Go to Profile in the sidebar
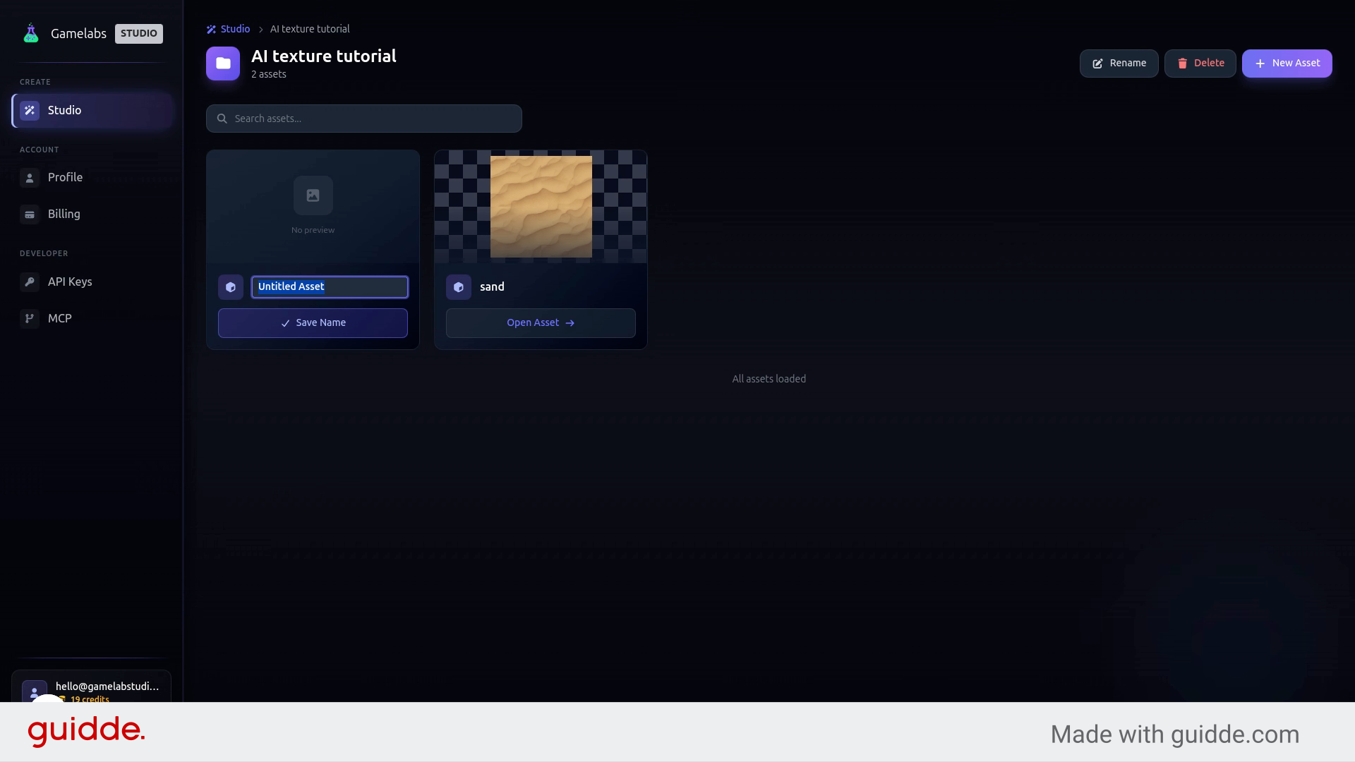 tap(92, 178)
